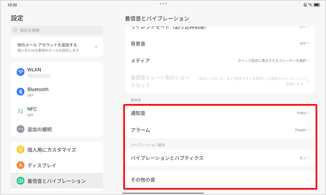Click the chevron next to Oxygen
The image size is (326, 195).
click(x=308, y=129)
